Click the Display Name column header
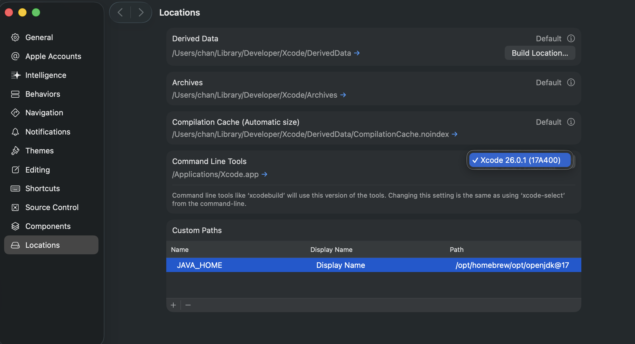The image size is (635, 344). click(331, 250)
